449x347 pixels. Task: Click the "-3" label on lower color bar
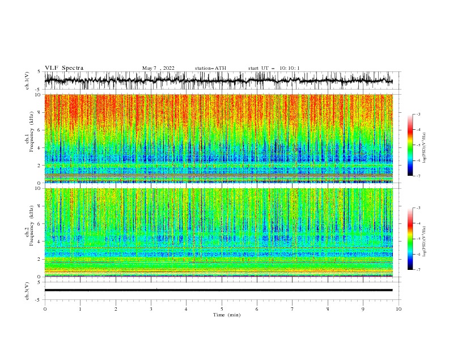418,208
